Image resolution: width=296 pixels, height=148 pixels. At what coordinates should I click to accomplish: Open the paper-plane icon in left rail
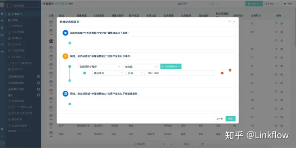tap(2, 21)
